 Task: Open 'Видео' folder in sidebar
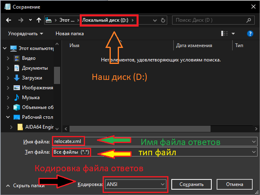click(29, 58)
